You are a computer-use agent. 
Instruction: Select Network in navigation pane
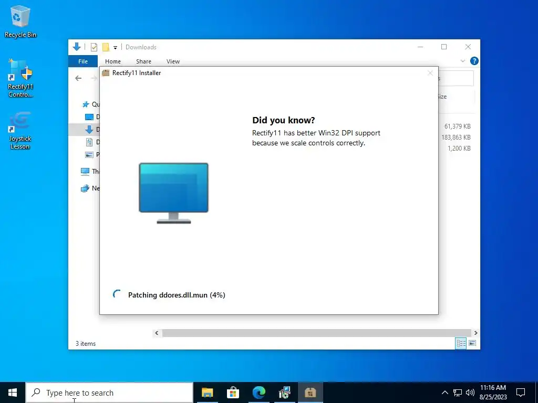pos(90,188)
